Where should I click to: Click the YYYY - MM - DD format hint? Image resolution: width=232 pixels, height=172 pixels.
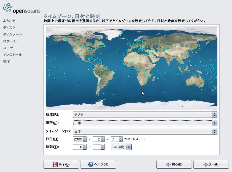point(134,139)
